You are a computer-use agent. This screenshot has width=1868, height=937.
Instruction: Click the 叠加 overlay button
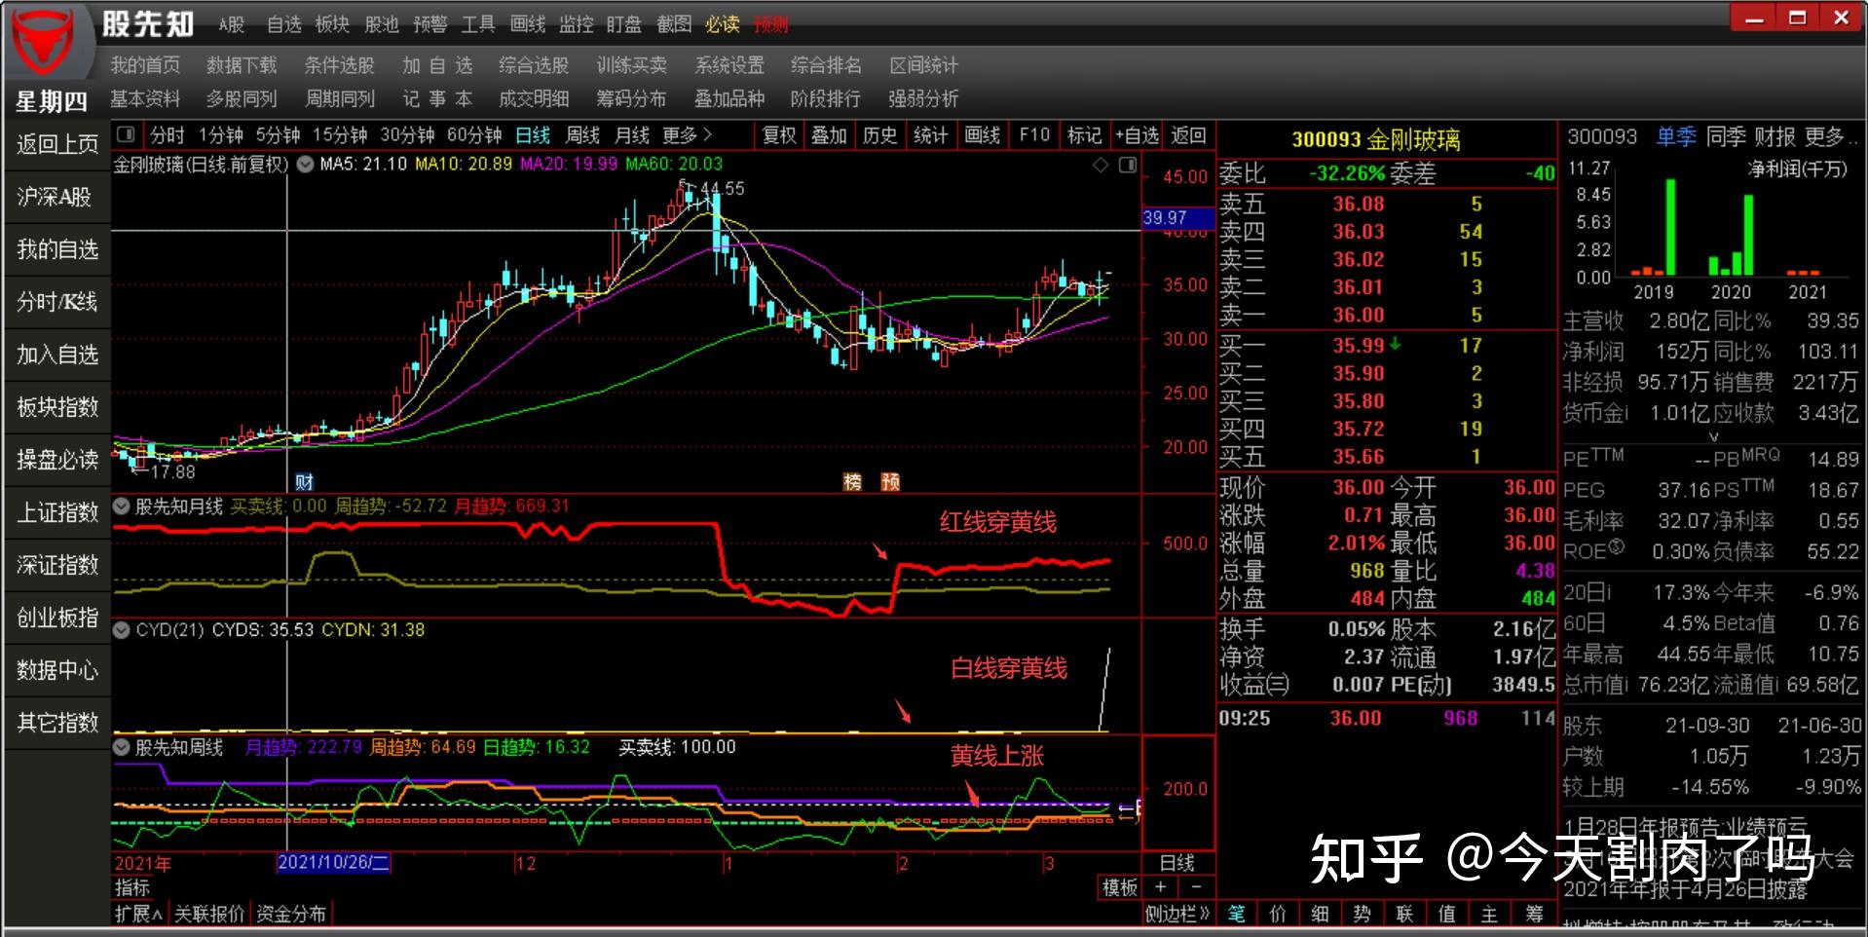click(830, 134)
